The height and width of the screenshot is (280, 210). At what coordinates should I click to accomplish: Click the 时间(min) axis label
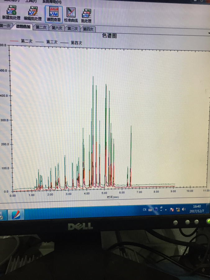point(113,197)
